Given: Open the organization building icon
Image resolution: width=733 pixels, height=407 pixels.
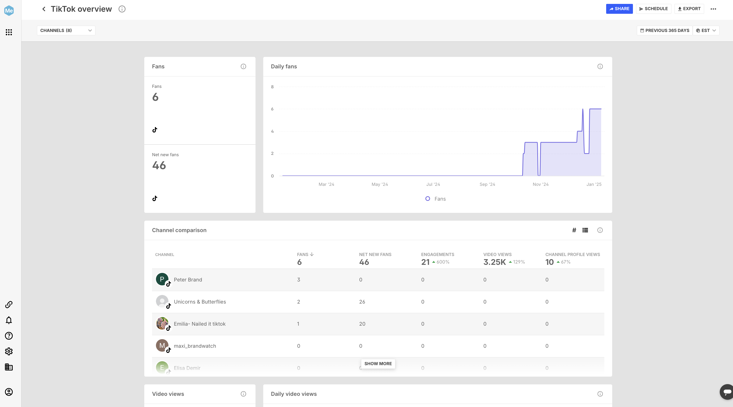Looking at the screenshot, I should [9, 367].
